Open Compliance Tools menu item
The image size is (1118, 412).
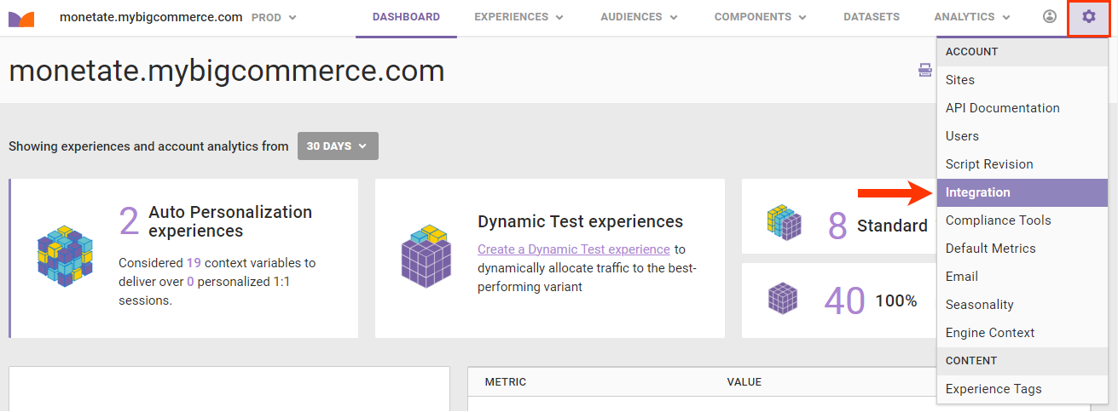(x=1022, y=220)
